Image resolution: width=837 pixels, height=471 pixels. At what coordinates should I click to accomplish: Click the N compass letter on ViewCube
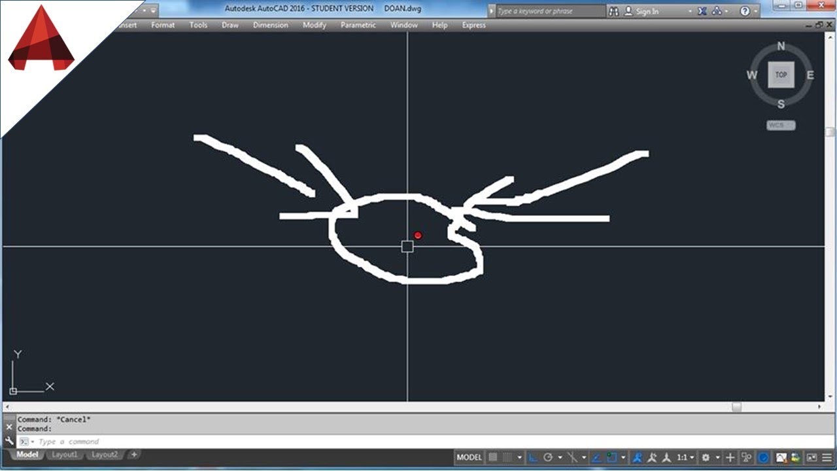781,46
